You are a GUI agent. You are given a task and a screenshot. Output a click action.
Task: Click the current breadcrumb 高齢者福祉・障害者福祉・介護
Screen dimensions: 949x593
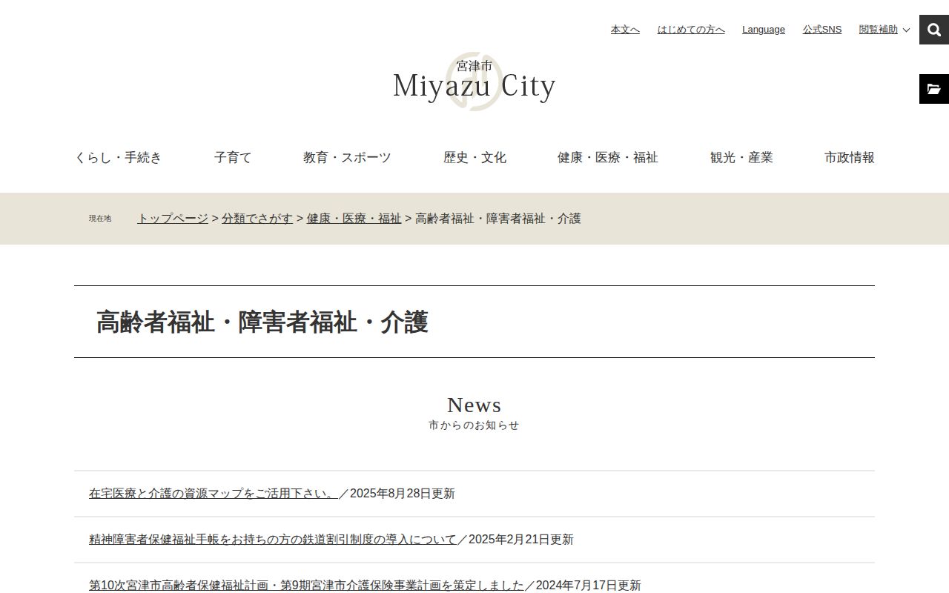498,219
